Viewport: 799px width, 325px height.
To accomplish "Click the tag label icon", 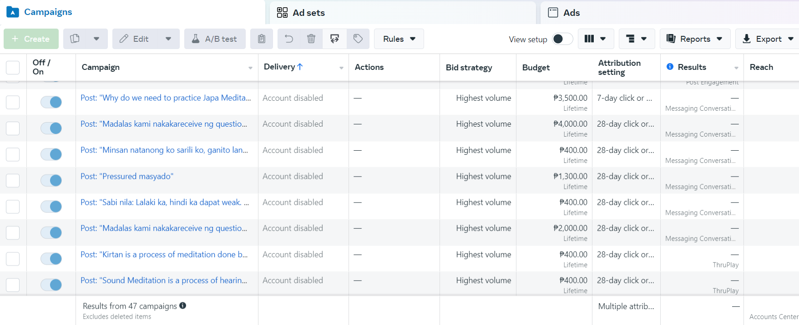I will 358,39.
